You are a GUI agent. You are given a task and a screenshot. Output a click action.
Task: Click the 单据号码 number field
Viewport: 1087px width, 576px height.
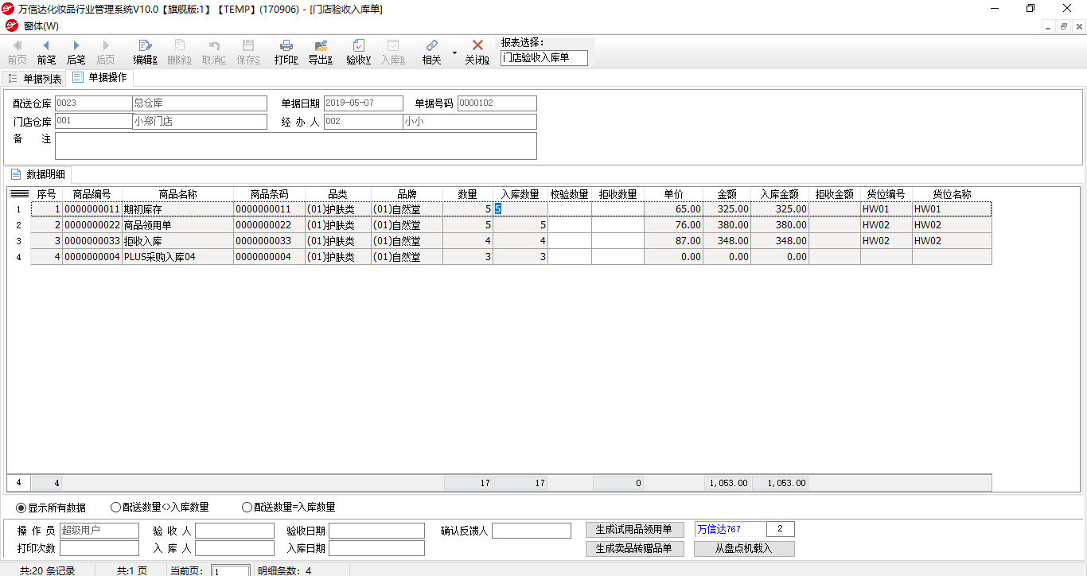click(x=497, y=103)
